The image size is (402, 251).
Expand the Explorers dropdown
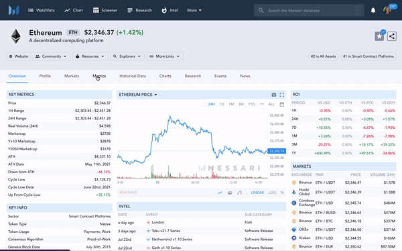point(127,56)
